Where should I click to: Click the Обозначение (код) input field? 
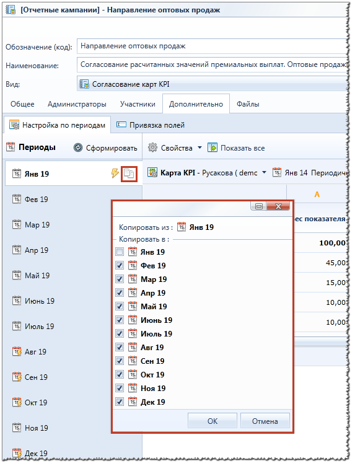pyautogui.click(x=213, y=46)
